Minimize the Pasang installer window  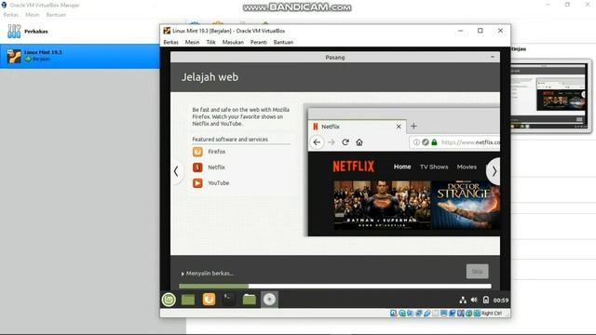click(x=493, y=57)
